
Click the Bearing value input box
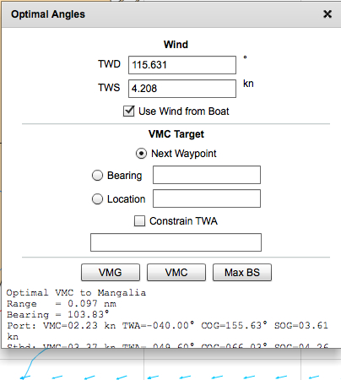pyautogui.click(x=207, y=175)
